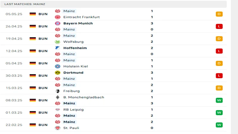Click the win badge for the St. Pauli match
Screen dimensions: 238x134
click(x=219, y=125)
